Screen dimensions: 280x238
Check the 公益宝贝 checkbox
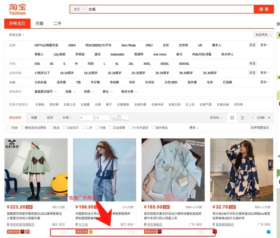pyautogui.click(x=64, y=128)
